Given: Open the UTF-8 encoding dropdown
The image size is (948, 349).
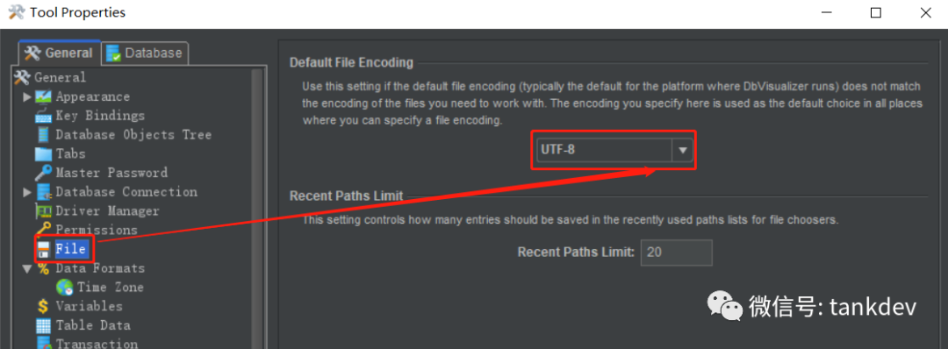Looking at the screenshot, I should click(614, 150).
